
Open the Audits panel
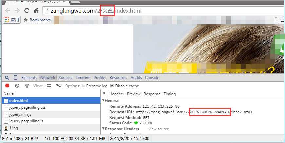pos(136,78)
